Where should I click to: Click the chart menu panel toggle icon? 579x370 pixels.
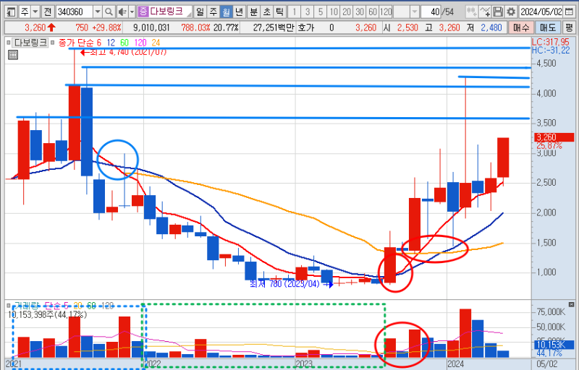11,12
